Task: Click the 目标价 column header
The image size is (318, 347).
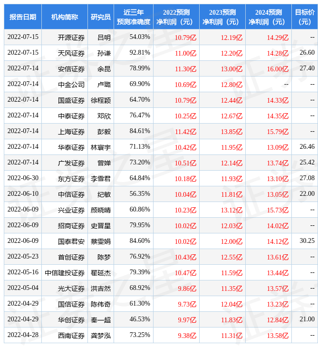Action: (305, 17)
